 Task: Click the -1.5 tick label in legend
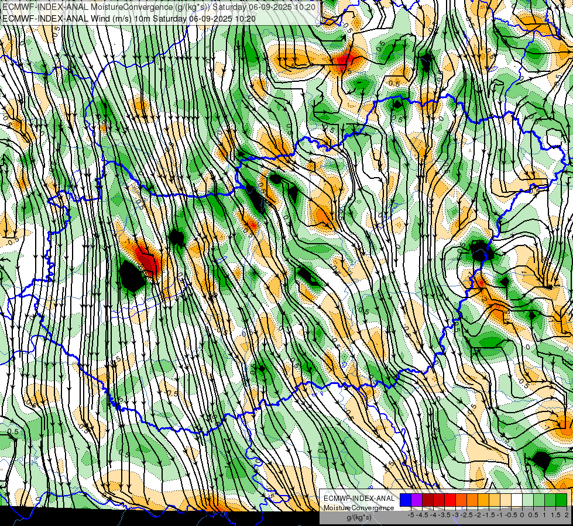489,515
